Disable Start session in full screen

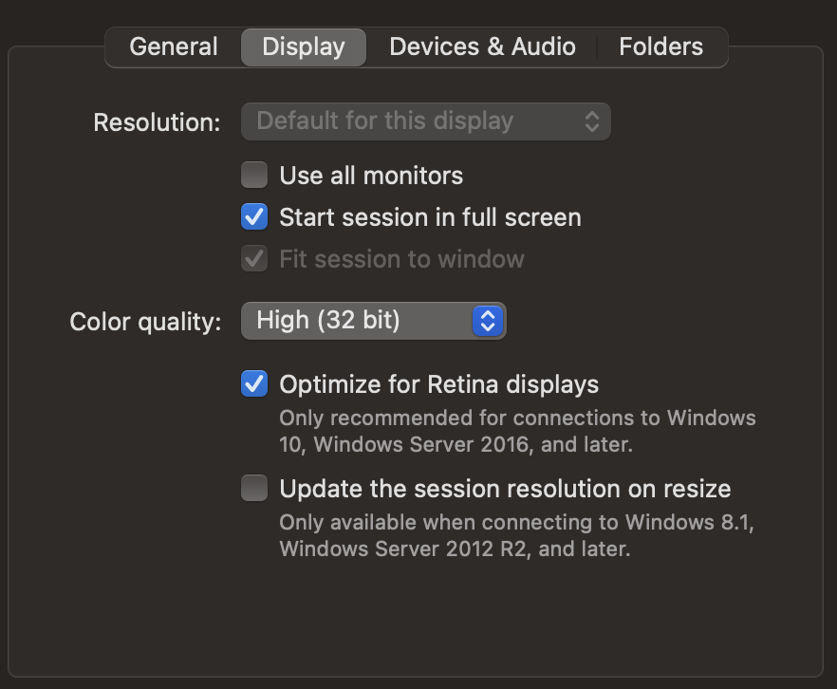253,216
